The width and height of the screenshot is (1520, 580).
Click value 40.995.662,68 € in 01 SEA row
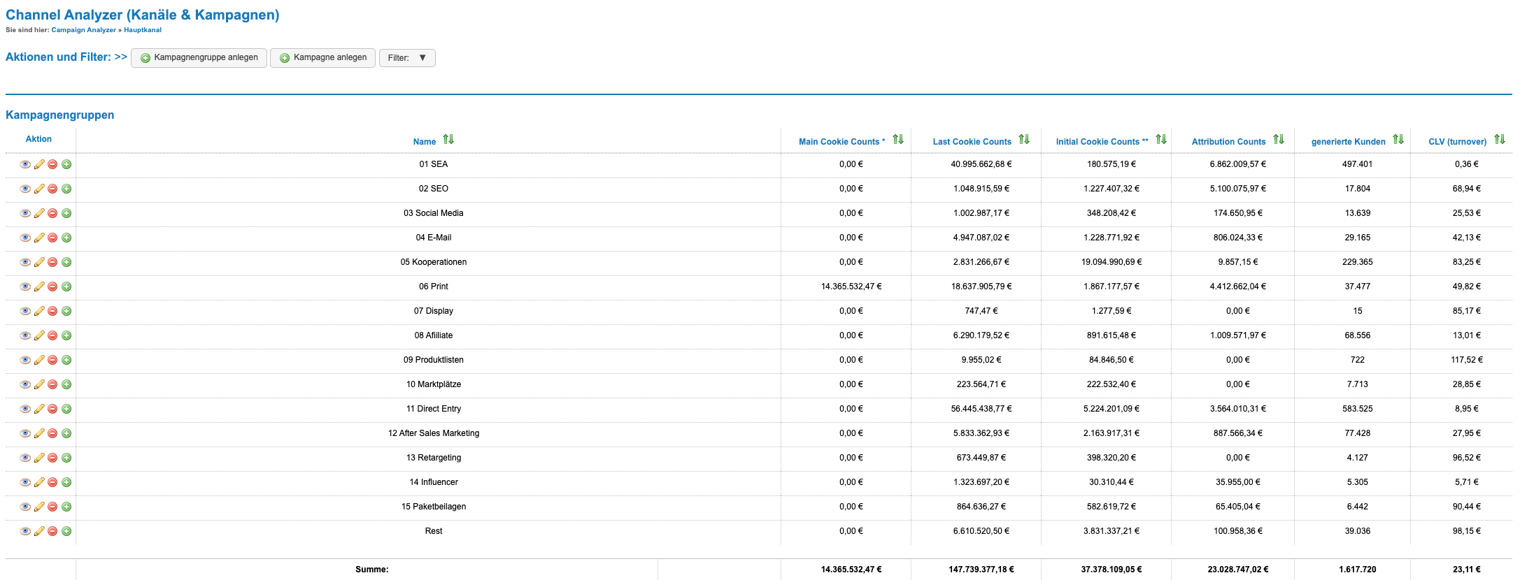(x=981, y=164)
